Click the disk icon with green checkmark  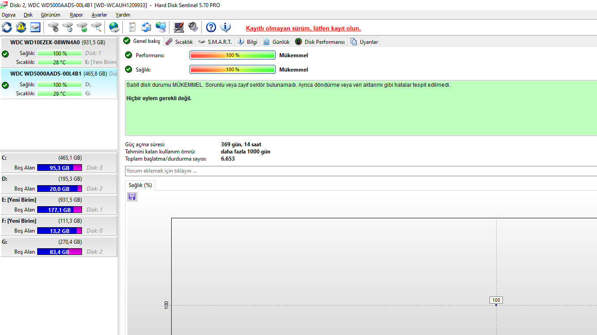coord(82,27)
